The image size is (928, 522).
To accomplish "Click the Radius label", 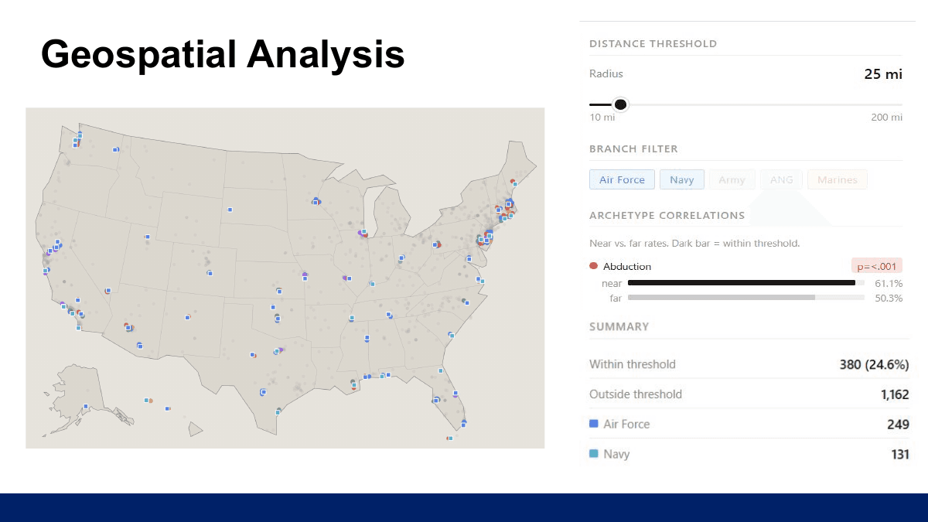I will 606,74.
